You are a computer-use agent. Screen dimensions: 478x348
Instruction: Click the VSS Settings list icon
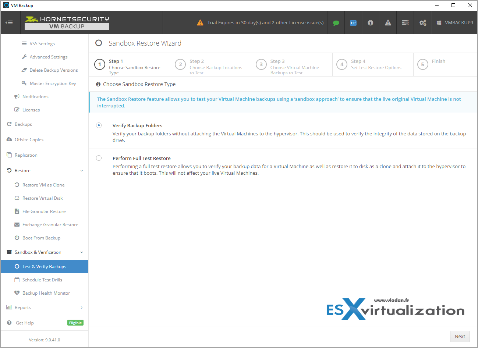(24, 43)
